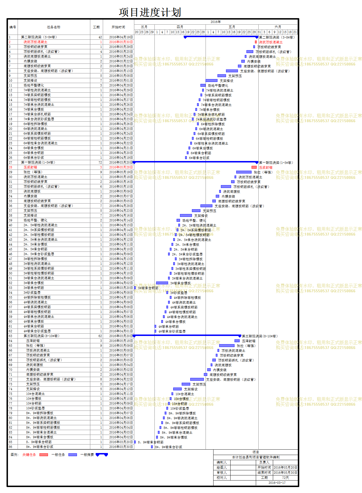Select row 2 task name 浇筑顶板混凝土
Viewport: 362px width, 493px height.
[x=35, y=42]
